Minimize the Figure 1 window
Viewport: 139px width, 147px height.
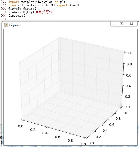coord(114,24)
